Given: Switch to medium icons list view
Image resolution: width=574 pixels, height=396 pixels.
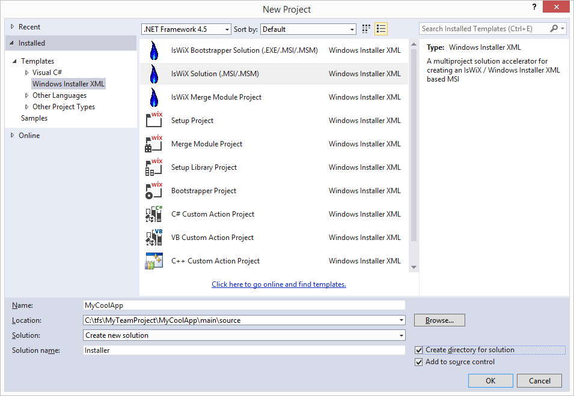Looking at the screenshot, I should click(381, 29).
